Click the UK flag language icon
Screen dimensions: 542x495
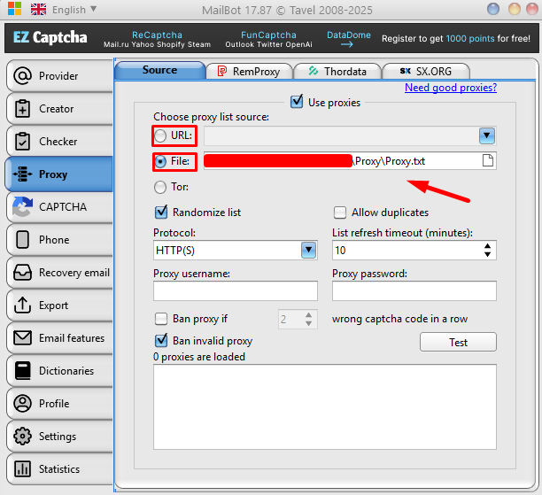pos(38,10)
